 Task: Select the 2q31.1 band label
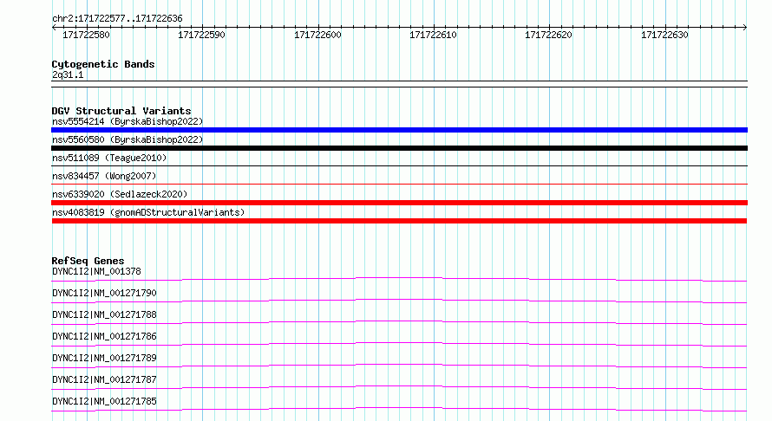tap(68, 74)
